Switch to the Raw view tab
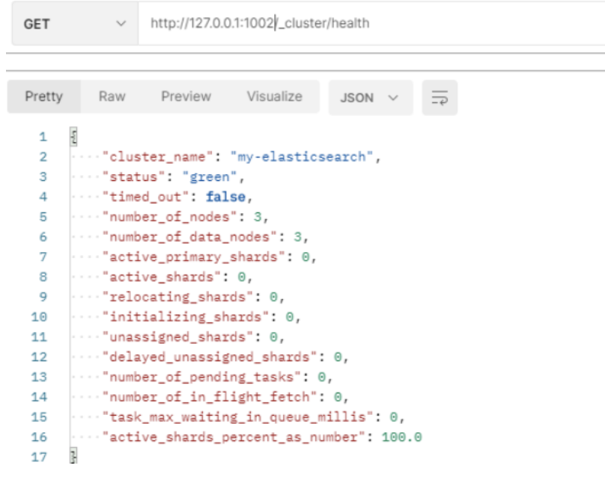This screenshot has width=605, height=492. tap(112, 97)
